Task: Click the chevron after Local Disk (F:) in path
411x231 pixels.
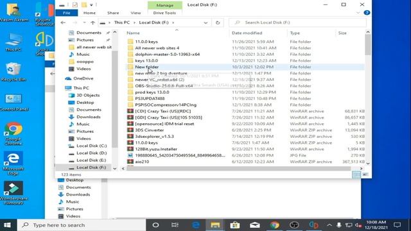Action: tap(173, 22)
